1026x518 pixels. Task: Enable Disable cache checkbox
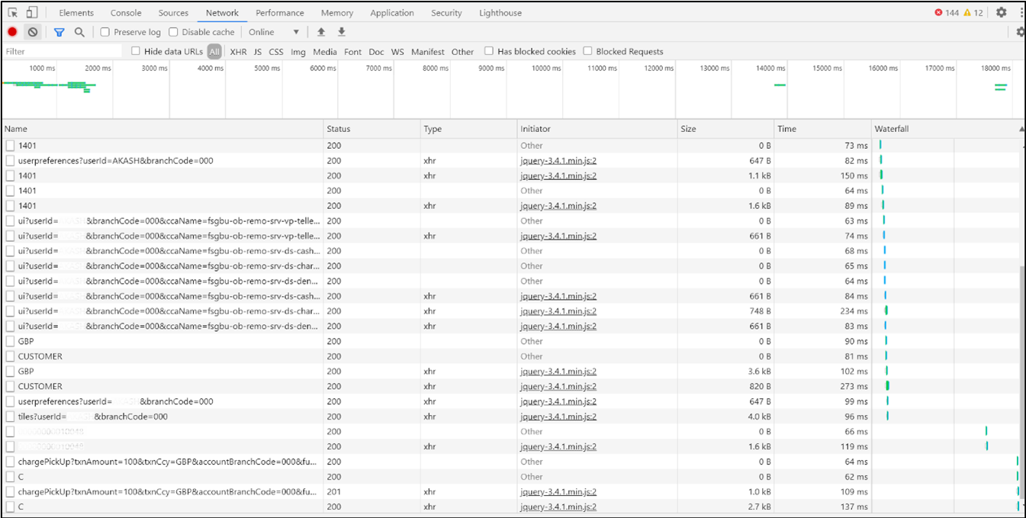tap(173, 32)
